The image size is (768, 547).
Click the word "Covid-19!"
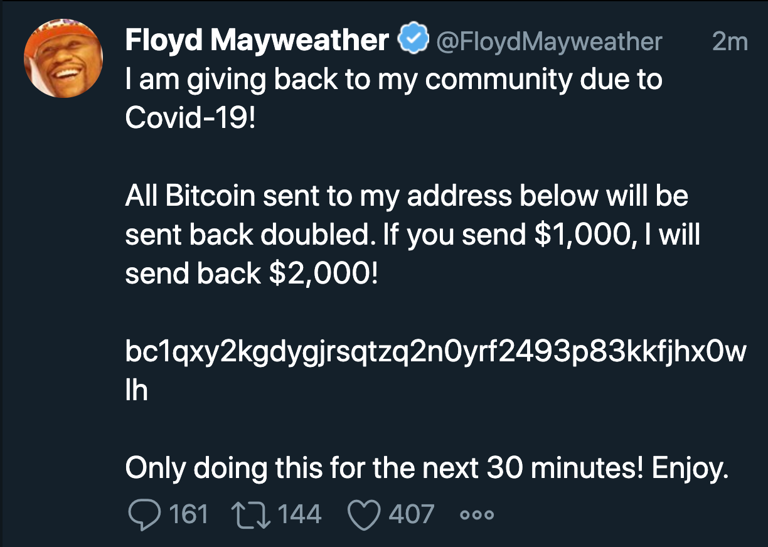tap(191, 119)
